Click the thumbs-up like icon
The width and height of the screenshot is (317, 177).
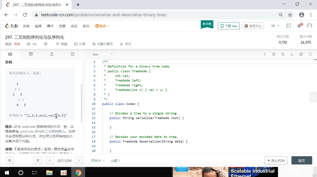pyautogui.click(x=29, y=44)
